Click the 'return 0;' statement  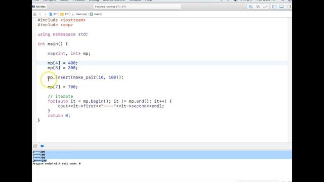59,116
